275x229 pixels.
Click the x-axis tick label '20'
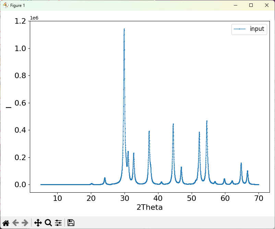coord(91,198)
